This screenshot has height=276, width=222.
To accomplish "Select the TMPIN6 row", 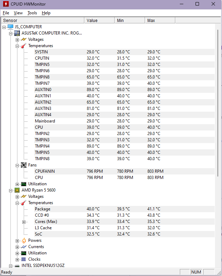I will 124,71.
